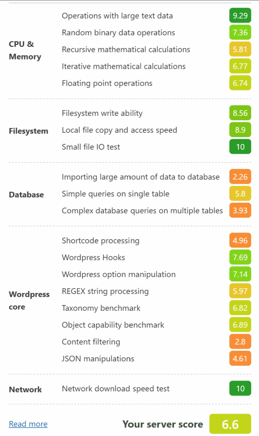Screen dimensions: 259x436
Task: Select the Taxonomy benchmark 6.82 badge
Action: (240, 308)
